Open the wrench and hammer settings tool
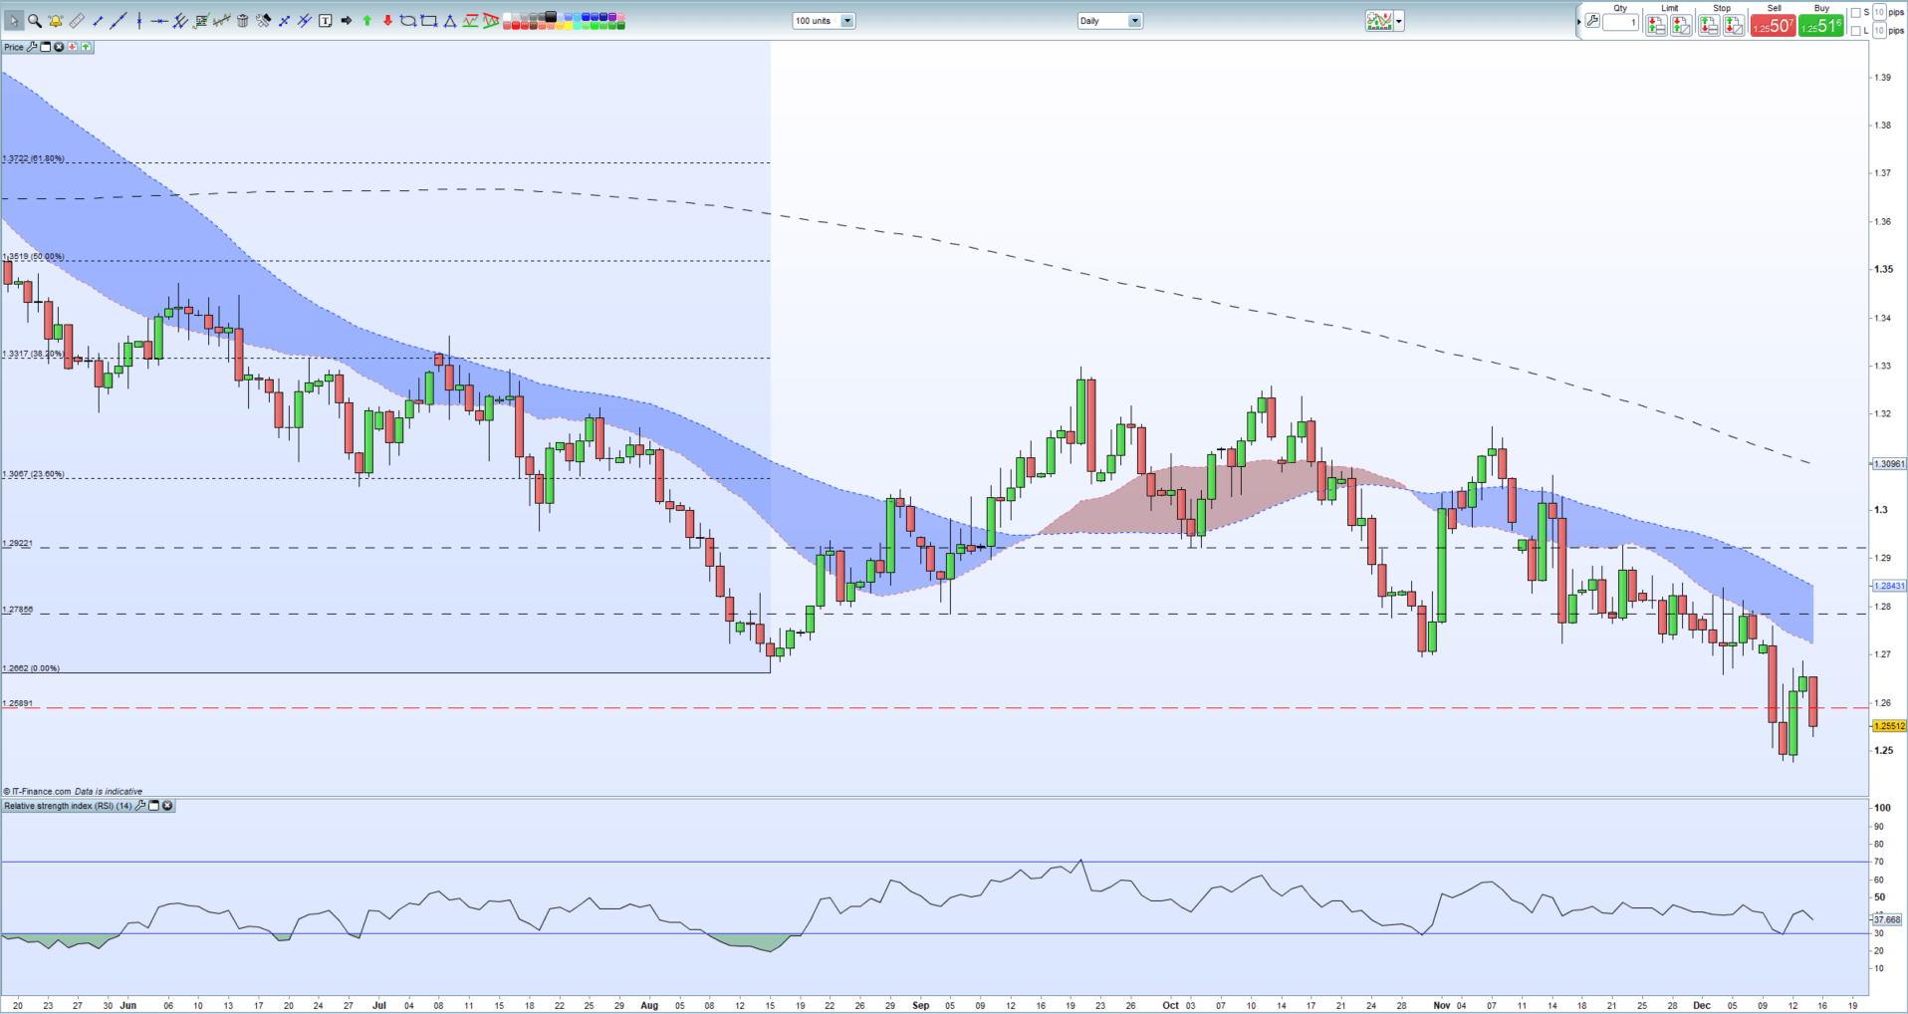 [263, 21]
